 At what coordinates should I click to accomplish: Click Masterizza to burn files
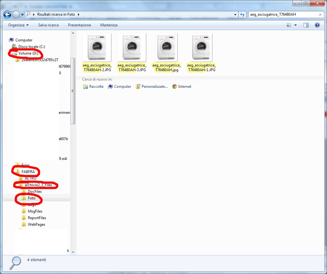109,25
